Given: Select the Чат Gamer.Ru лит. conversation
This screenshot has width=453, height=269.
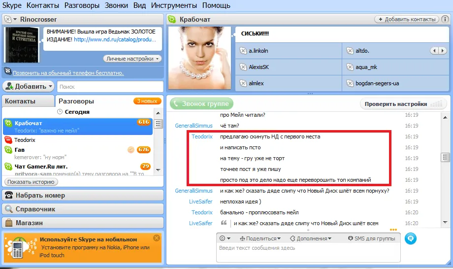Looking at the screenshot, I should click(x=78, y=169).
